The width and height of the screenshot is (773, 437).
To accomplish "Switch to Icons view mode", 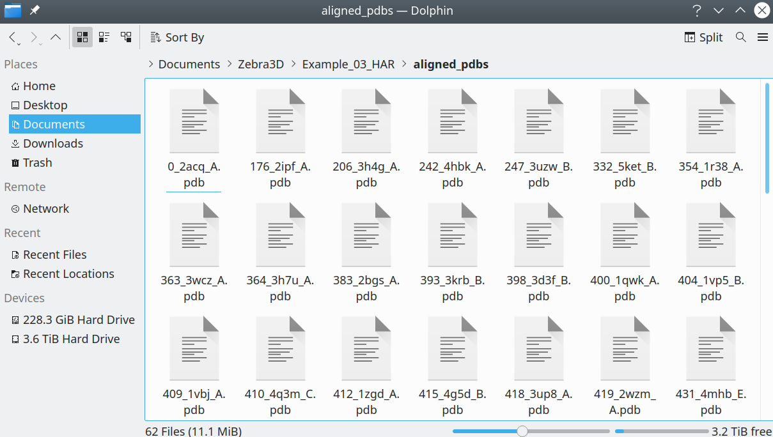I will coord(82,37).
